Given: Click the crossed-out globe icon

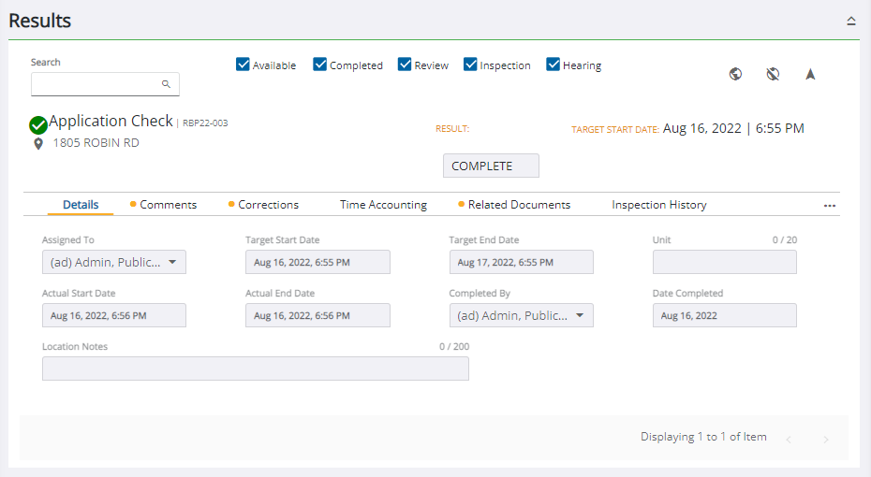Looking at the screenshot, I should [773, 75].
